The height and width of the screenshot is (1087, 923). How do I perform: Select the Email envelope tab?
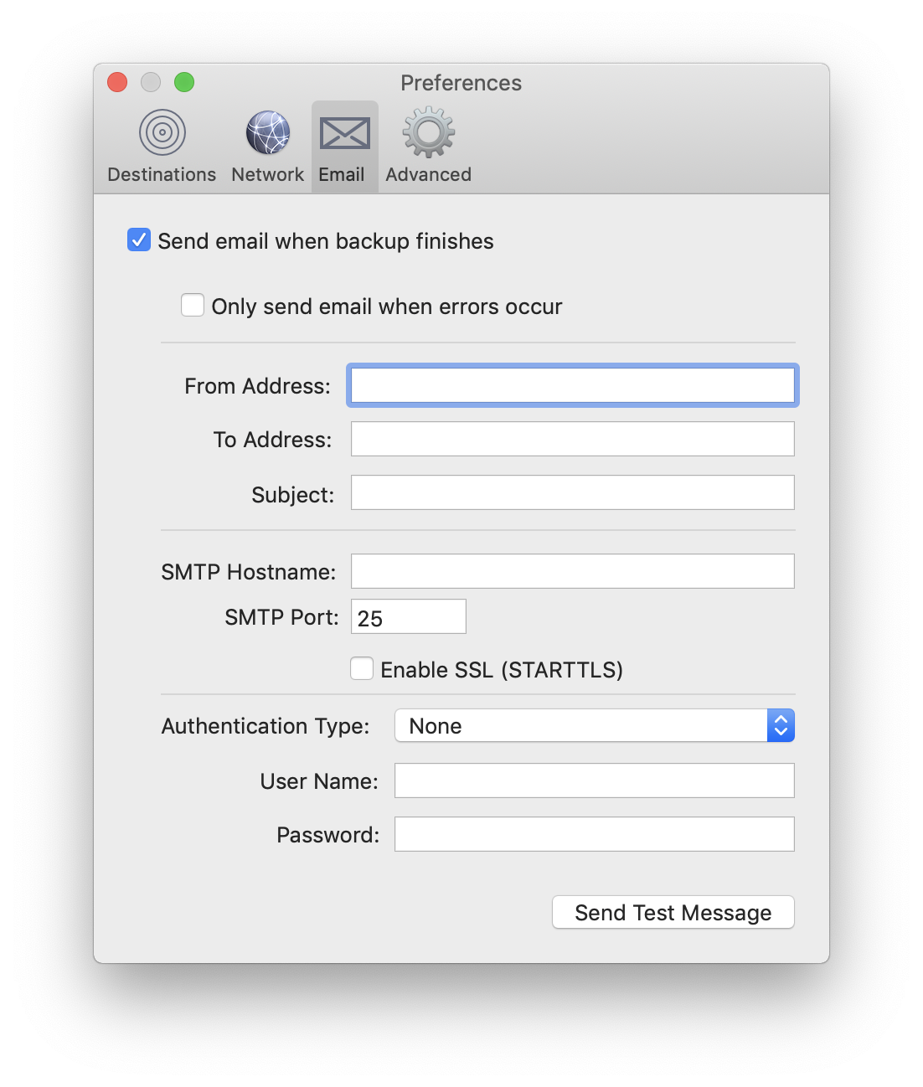pos(344,147)
